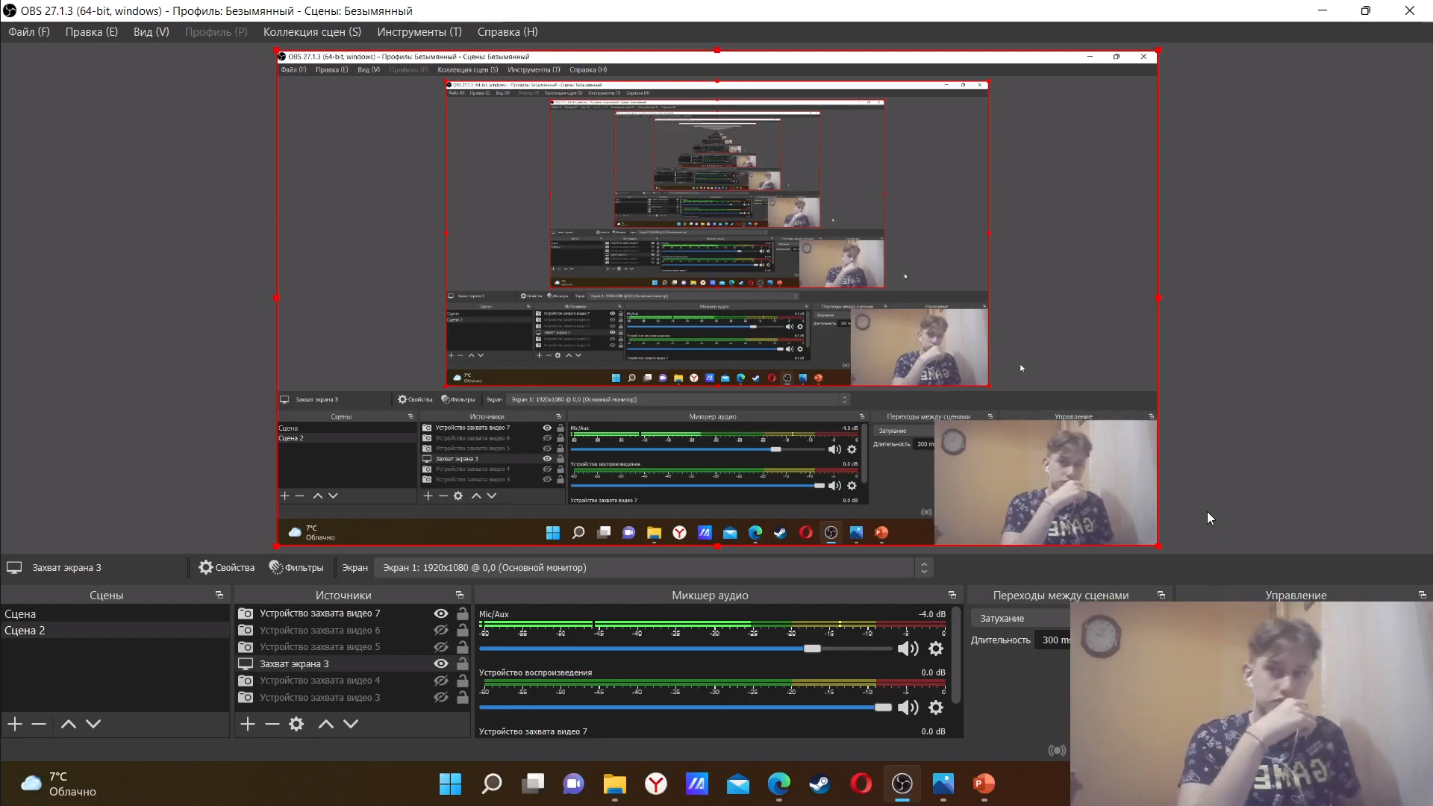This screenshot has height=806, width=1433.
Task: Open Mic/Aux audio settings gear
Action: tap(936, 649)
